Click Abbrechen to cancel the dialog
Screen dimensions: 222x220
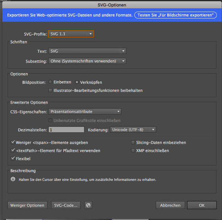pyautogui.click(x=170, y=205)
